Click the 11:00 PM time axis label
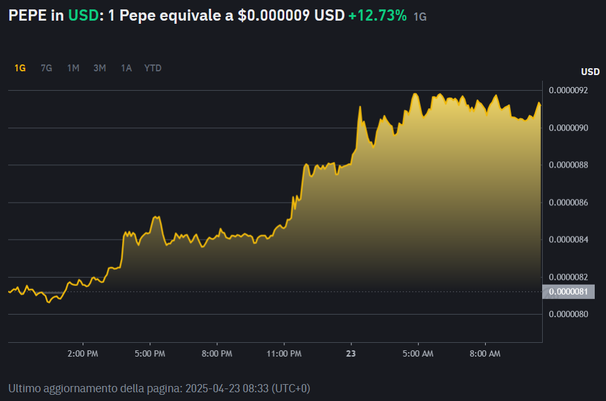606x401 pixels. 284,353
